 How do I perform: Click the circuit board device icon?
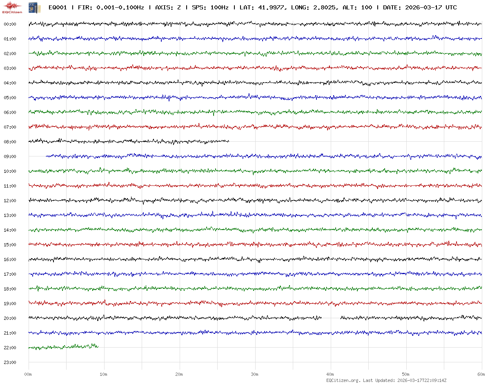pos(31,7)
